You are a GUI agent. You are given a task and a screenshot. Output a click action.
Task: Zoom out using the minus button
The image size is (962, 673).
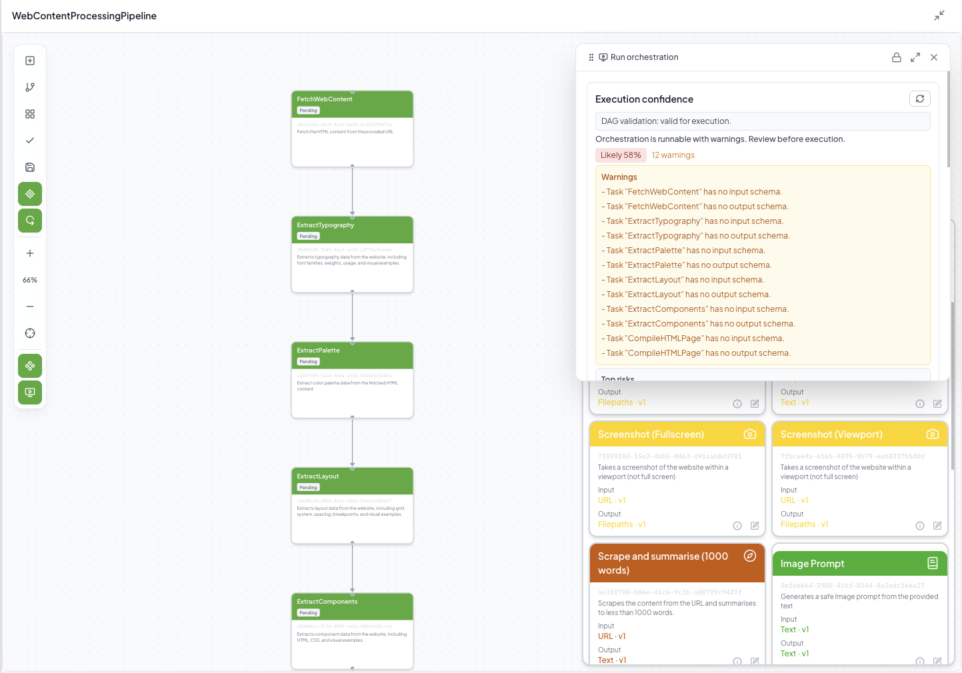pyautogui.click(x=30, y=307)
